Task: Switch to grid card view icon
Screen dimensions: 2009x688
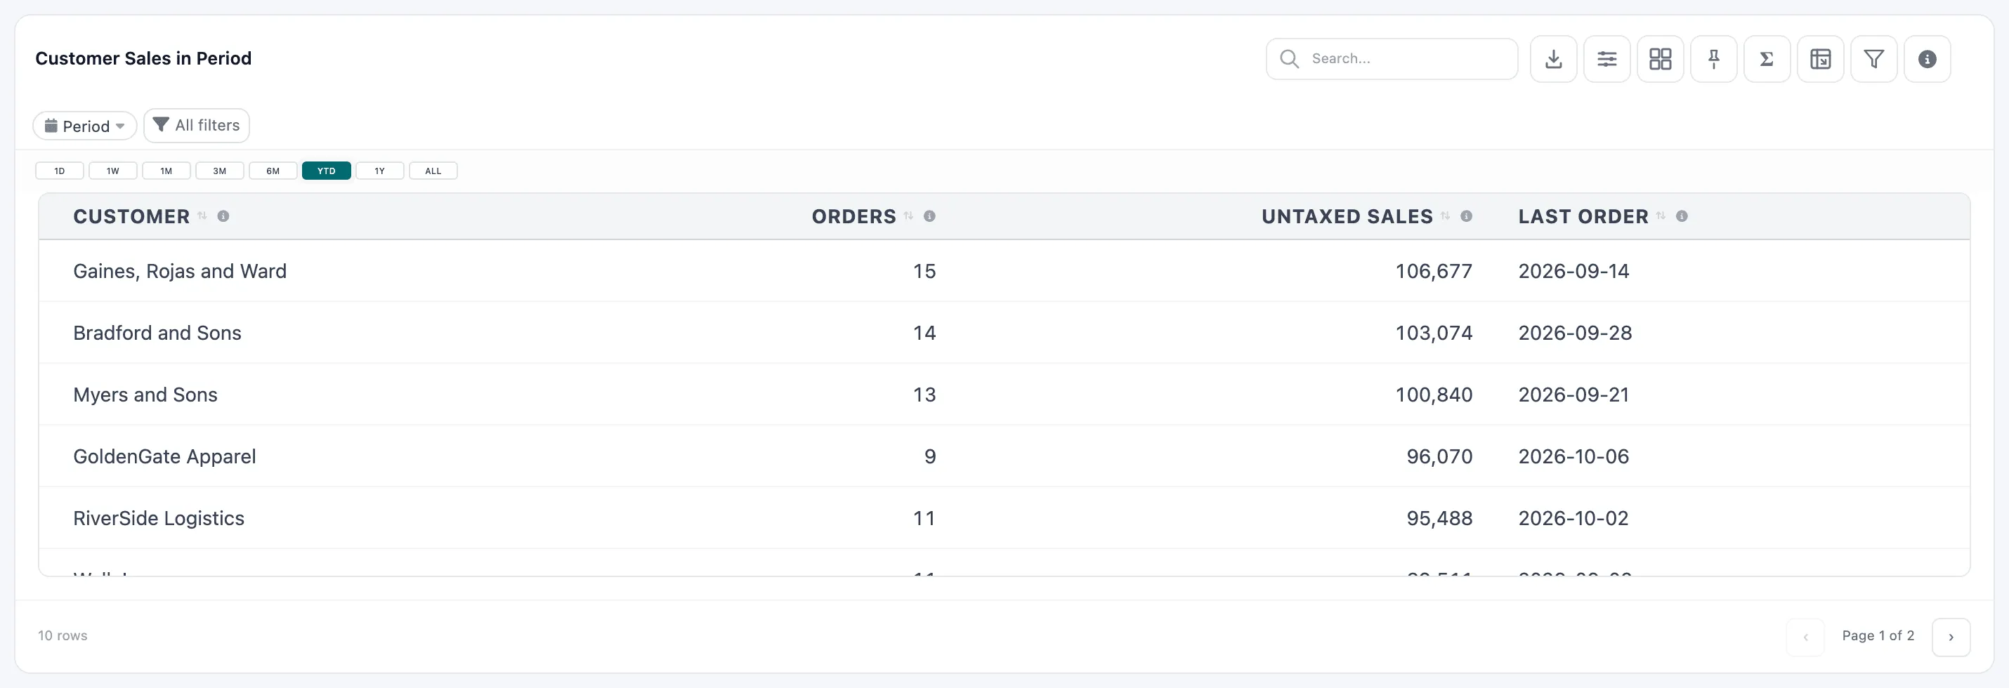Action: click(1660, 59)
